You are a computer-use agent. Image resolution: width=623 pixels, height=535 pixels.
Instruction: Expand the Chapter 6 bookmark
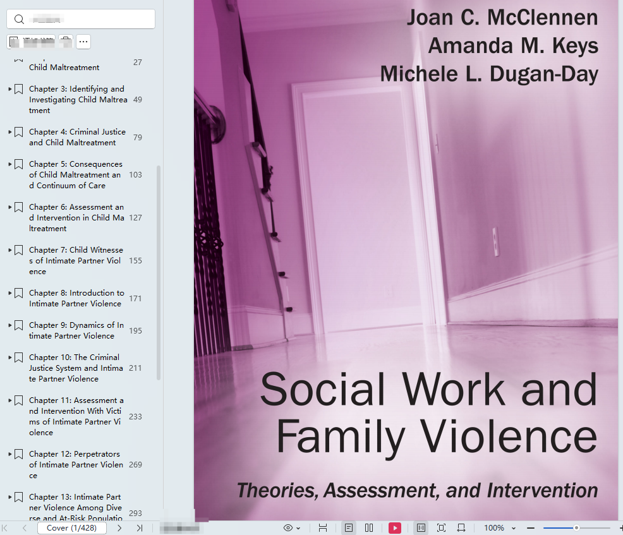(x=10, y=207)
